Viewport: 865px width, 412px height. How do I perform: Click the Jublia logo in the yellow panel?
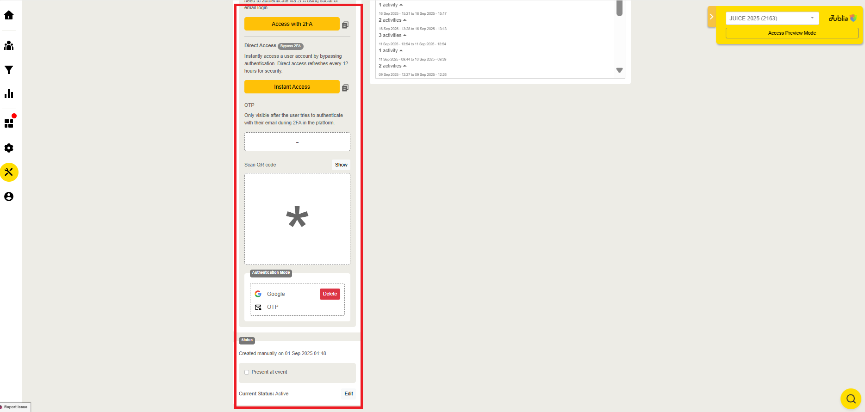point(843,18)
